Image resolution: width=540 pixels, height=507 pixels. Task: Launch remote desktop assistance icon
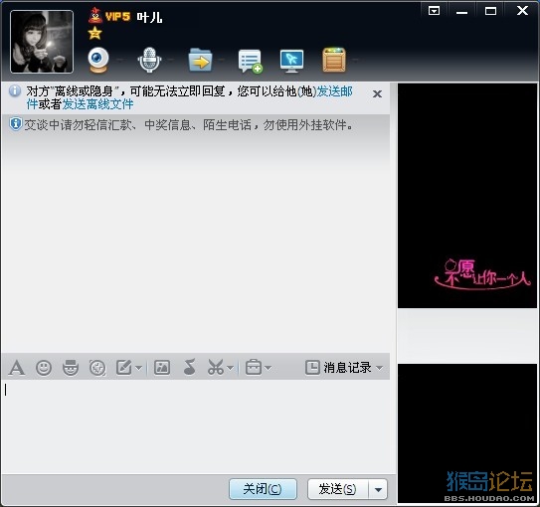291,61
